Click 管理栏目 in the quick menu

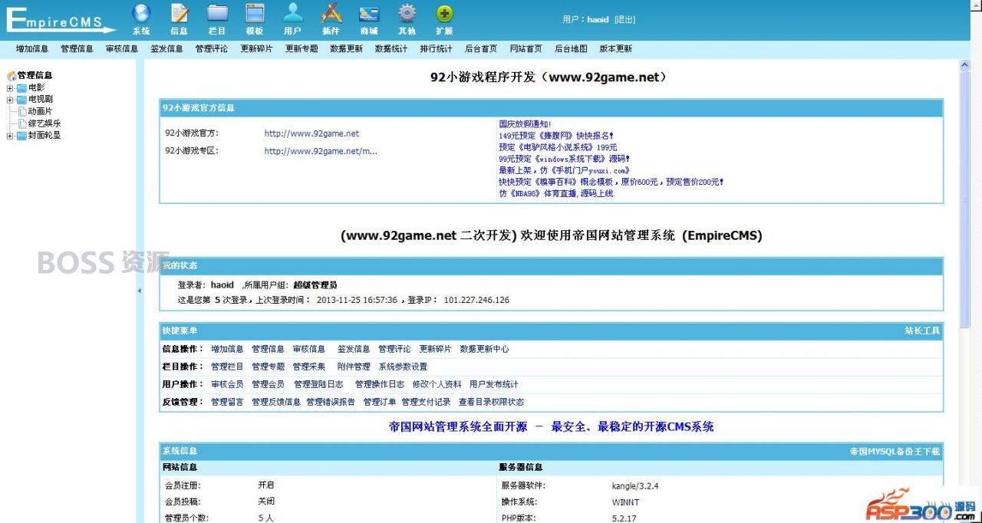point(227,367)
